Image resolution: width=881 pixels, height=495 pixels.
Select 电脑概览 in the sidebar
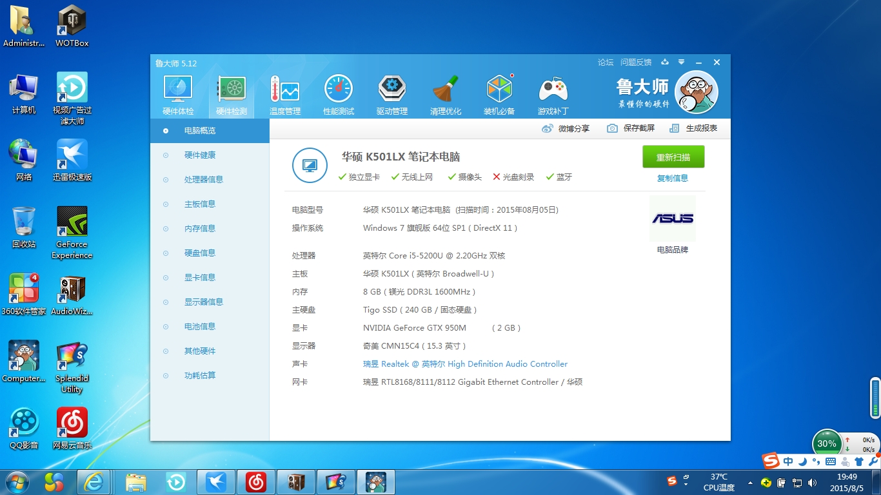[210, 131]
